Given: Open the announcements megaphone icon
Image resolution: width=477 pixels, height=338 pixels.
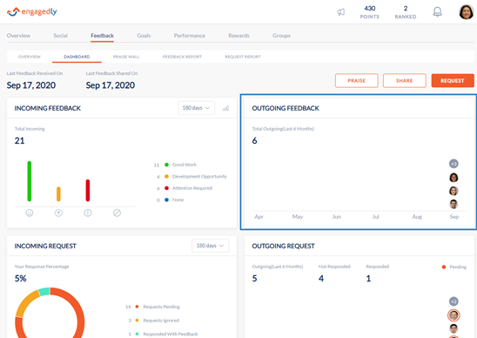Looking at the screenshot, I should [340, 12].
